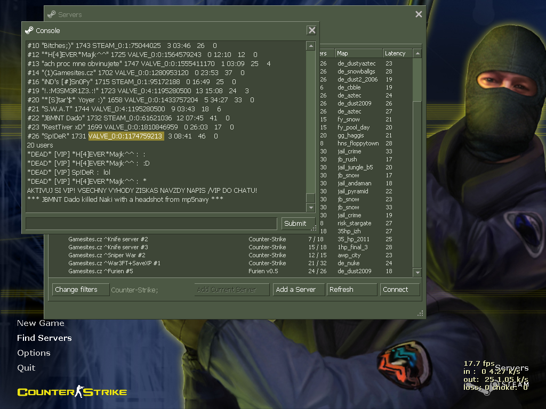Screen dimensions: 546x409
Task: Click server list scroll up arrow
Action: 417,54
